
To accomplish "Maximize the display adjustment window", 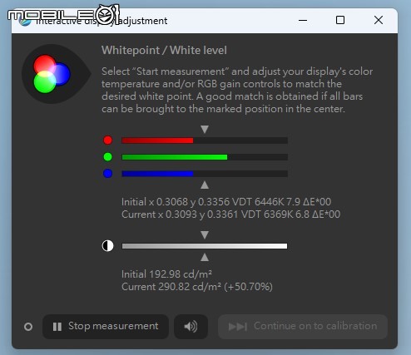I will (340, 20).
